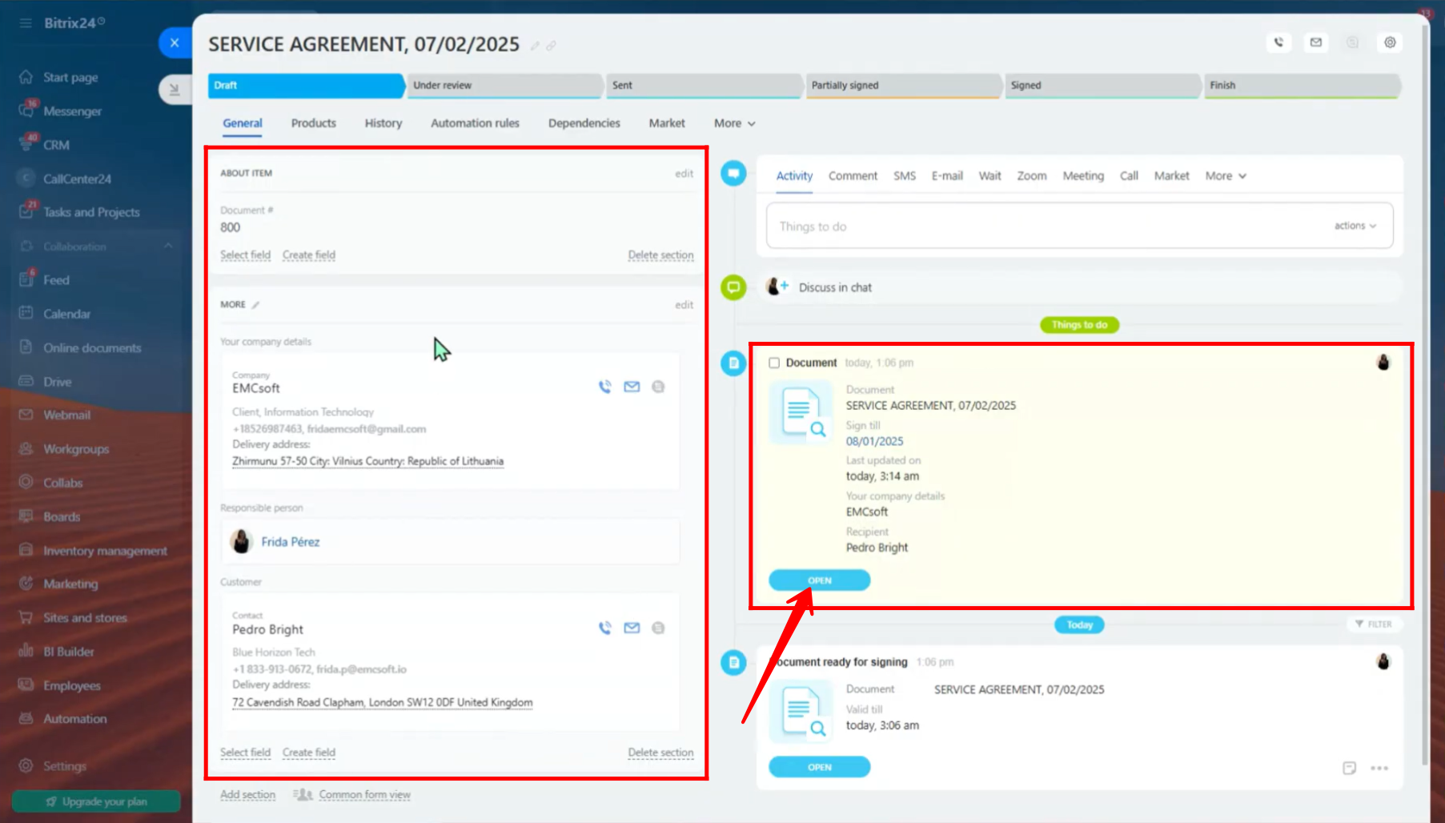Open the Automation rules tab

(475, 123)
